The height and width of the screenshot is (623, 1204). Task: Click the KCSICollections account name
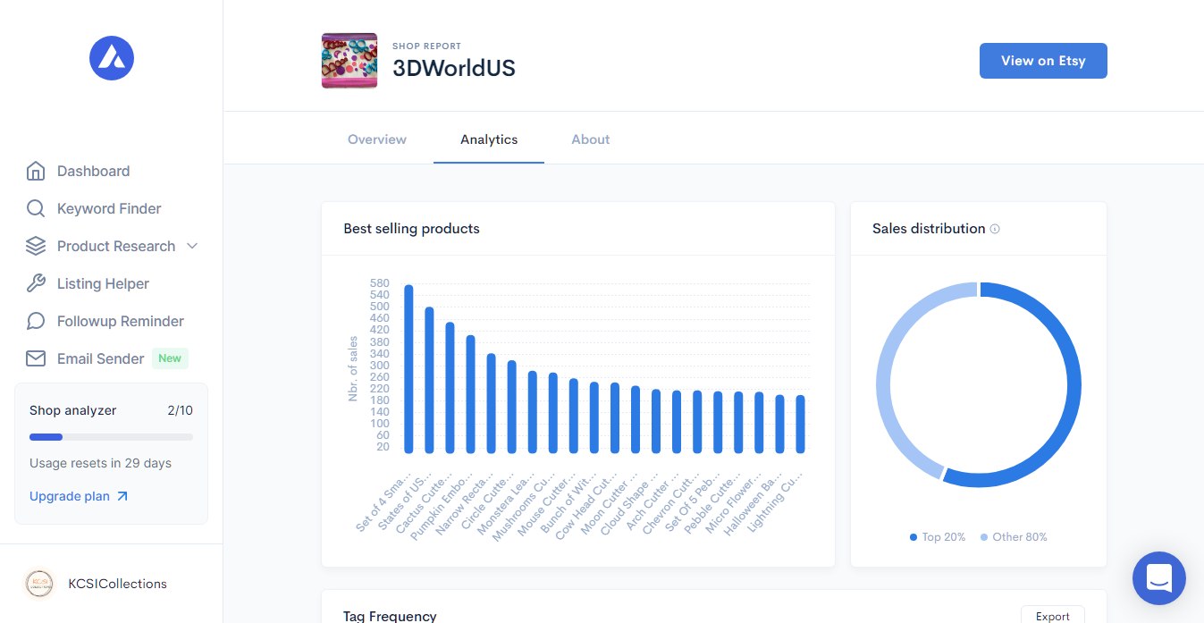click(118, 584)
